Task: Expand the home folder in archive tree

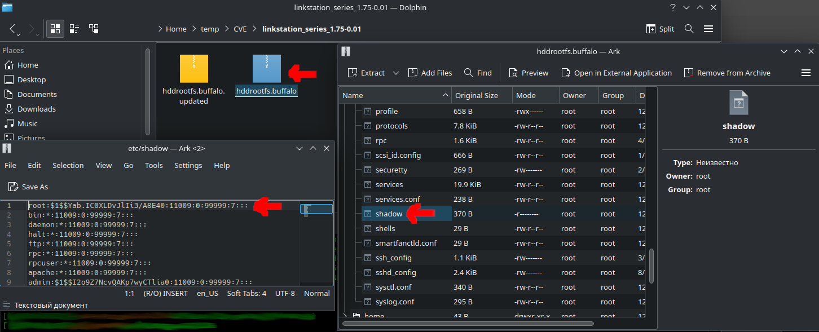Action: click(346, 316)
